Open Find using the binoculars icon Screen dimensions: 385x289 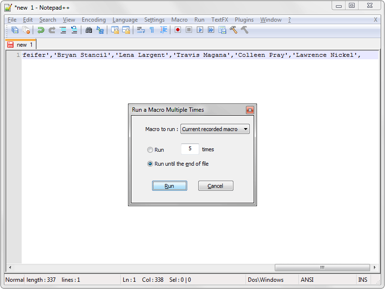pos(89,30)
